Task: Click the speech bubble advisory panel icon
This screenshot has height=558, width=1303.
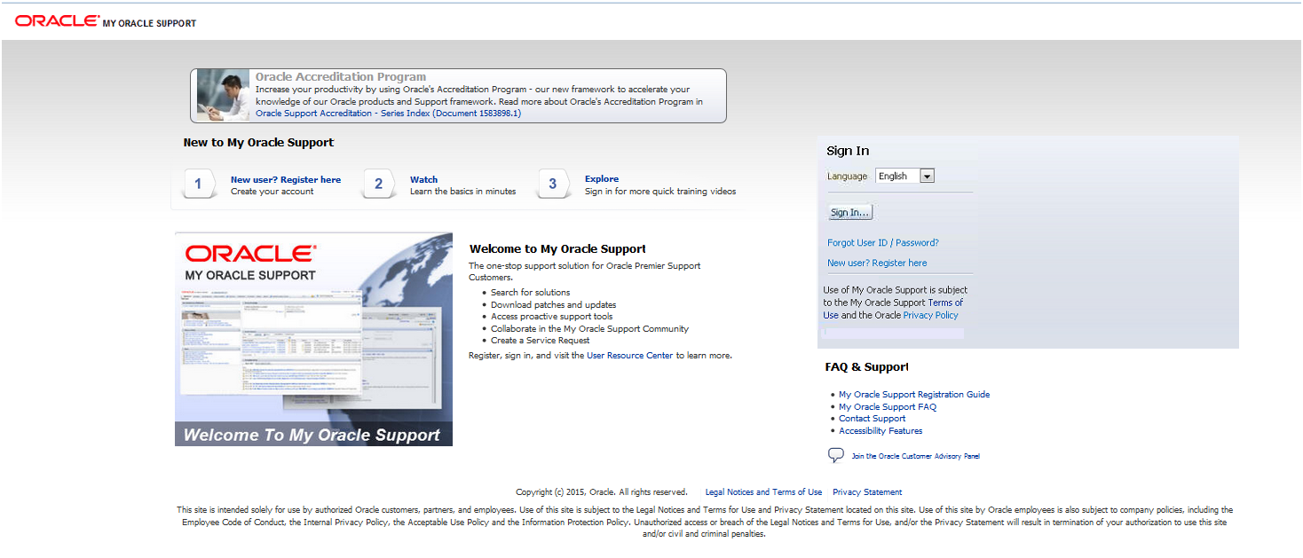Action: [x=836, y=455]
